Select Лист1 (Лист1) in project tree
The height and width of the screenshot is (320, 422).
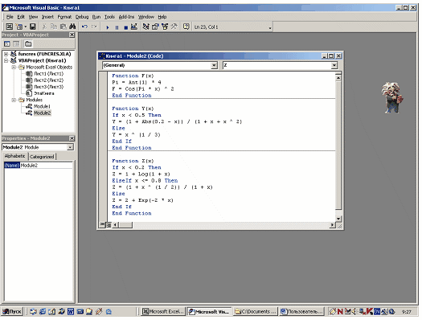(49, 74)
